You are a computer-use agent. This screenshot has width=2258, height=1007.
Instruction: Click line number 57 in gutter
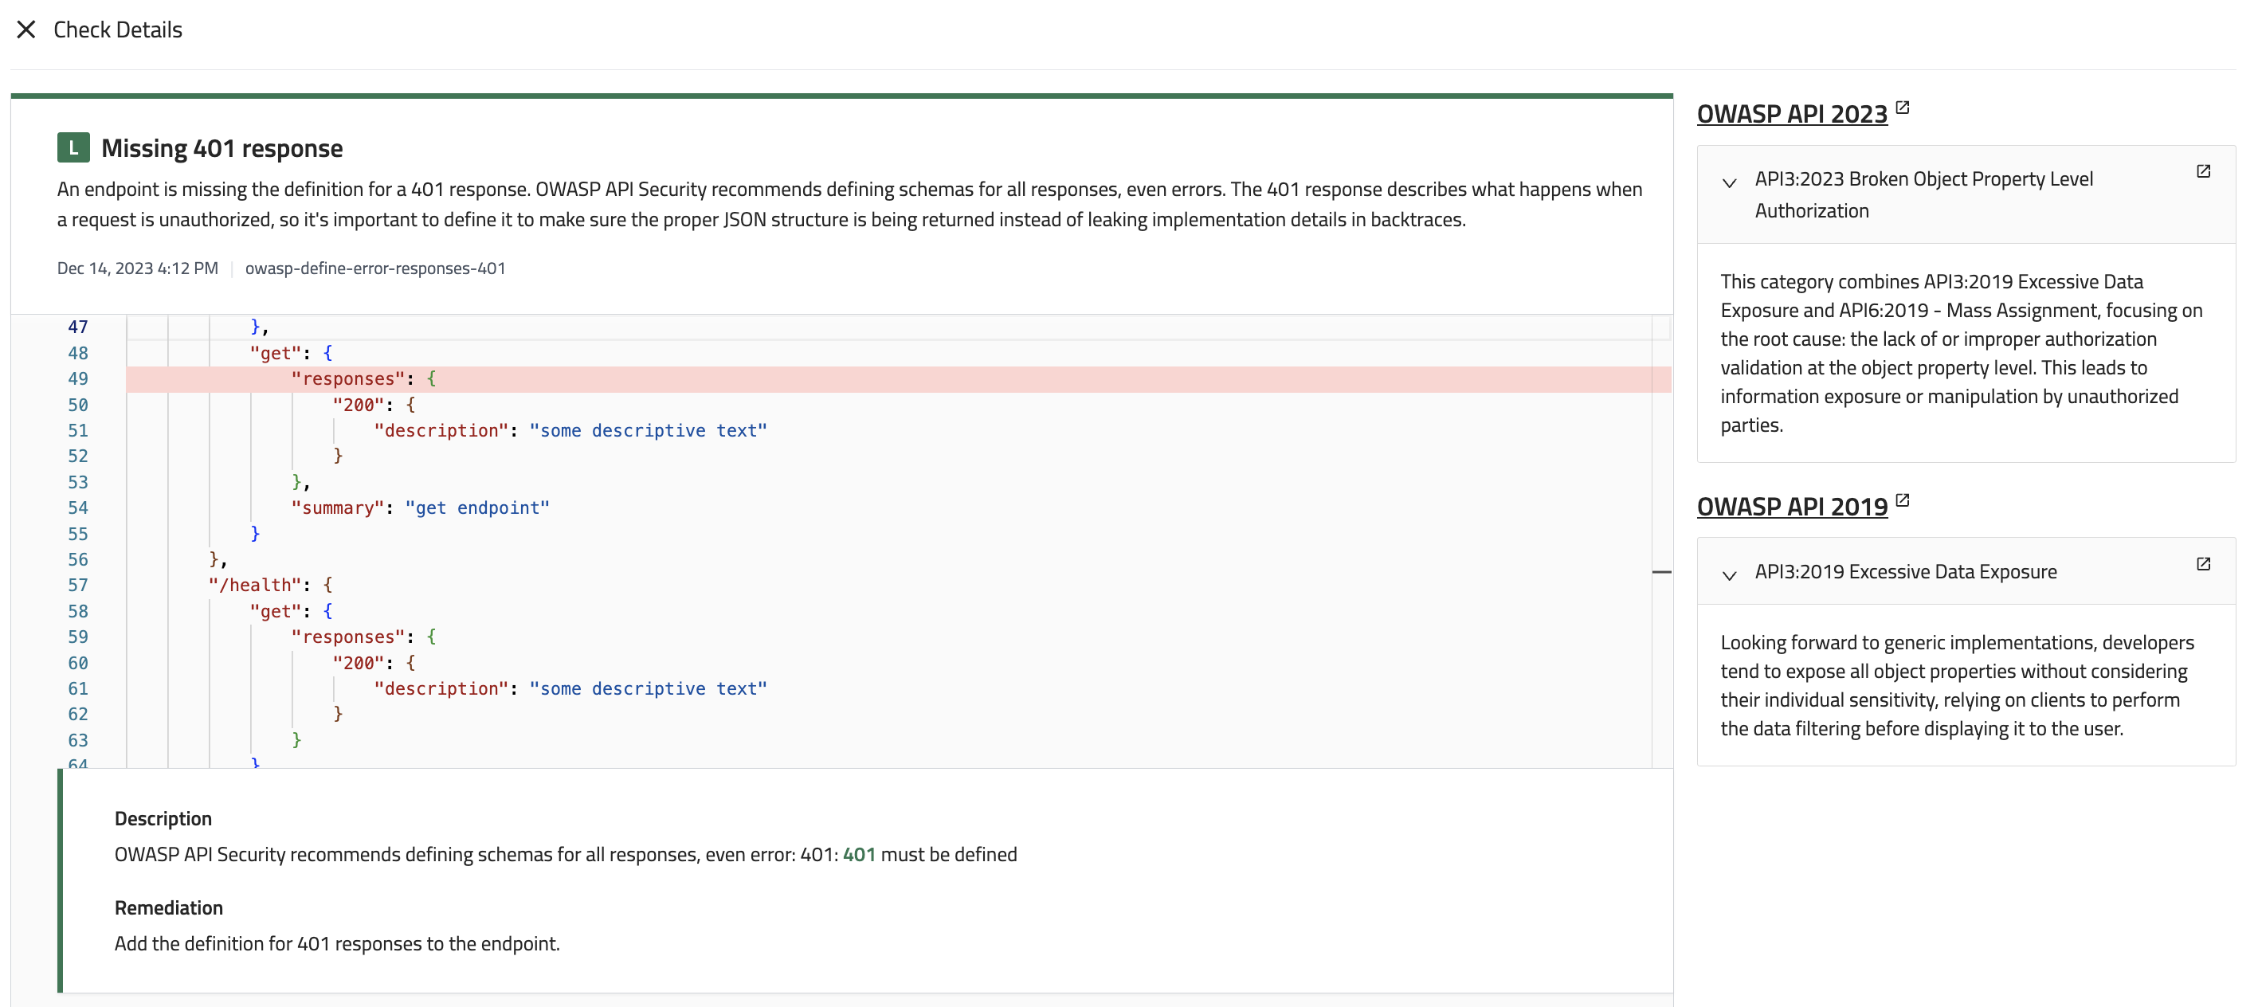click(78, 586)
